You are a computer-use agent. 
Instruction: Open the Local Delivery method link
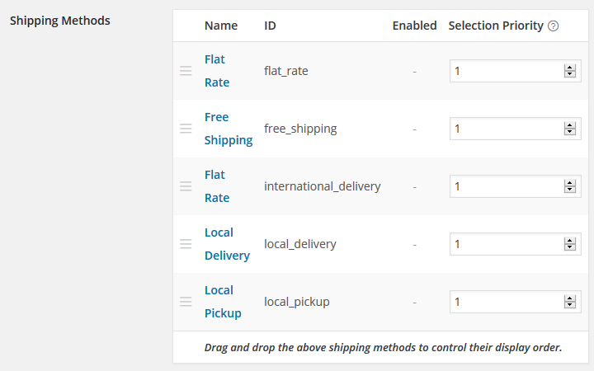coord(226,244)
